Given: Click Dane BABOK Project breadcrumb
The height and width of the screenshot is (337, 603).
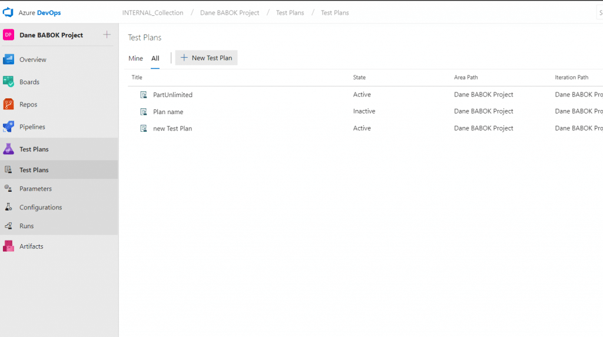Looking at the screenshot, I should pos(230,13).
